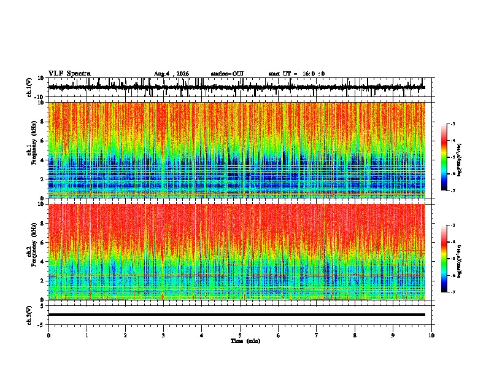The height and width of the screenshot is (376, 486).
Task: Click the "-10" tick on ch.1(V) axis
Action: tap(40, 97)
